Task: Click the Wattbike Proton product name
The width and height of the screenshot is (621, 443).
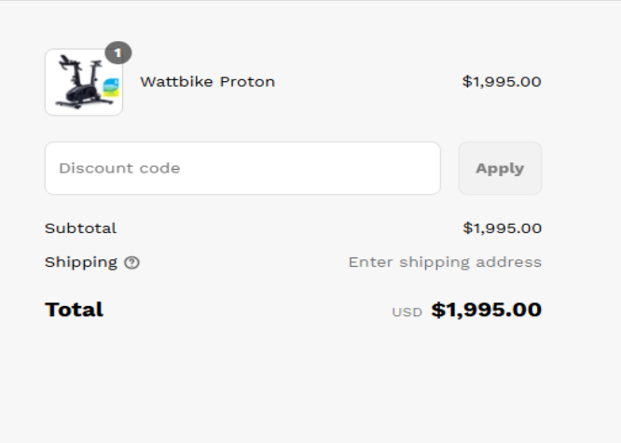Action: [x=207, y=82]
